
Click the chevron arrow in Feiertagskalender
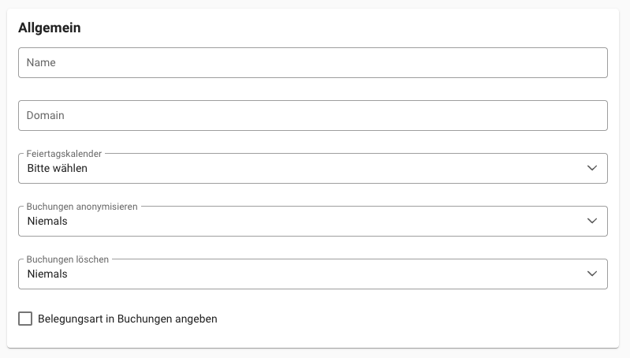593,169
